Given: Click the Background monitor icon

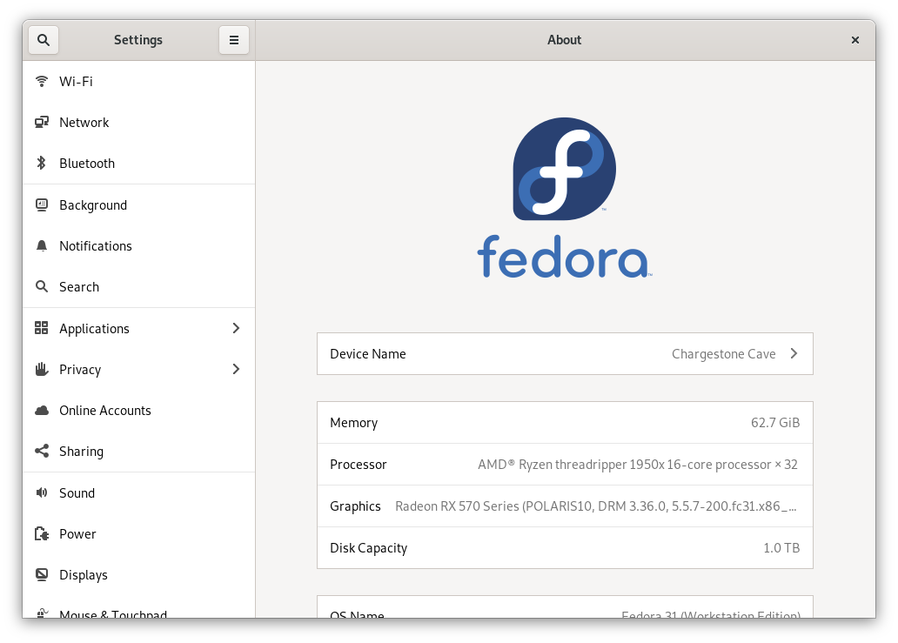Looking at the screenshot, I should click(x=42, y=205).
